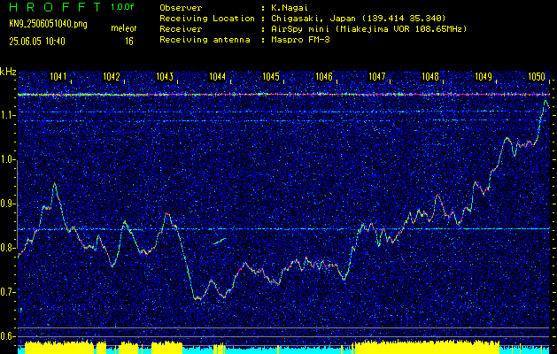Click the timestamp 25.06.05 10:40
Screen dimensions: 557x354
(37, 42)
